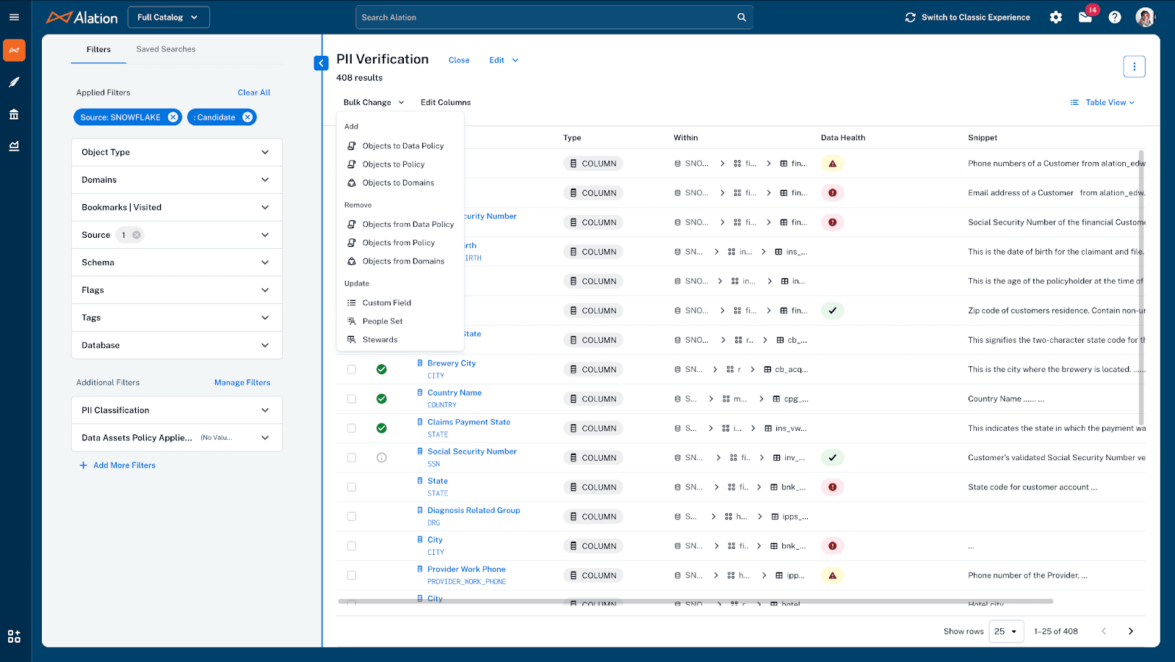Go to next page of results
The width and height of the screenshot is (1175, 662).
[x=1130, y=631]
